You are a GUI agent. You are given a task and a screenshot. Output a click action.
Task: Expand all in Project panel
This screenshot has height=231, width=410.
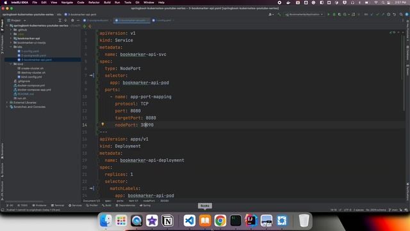pos(60,20)
